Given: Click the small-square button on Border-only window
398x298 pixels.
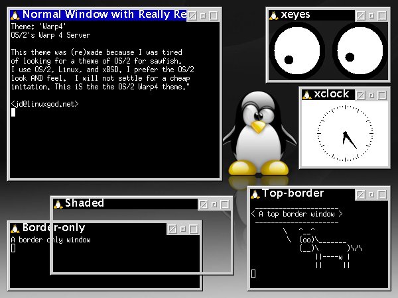Looking at the screenshot, I should [183, 229].
